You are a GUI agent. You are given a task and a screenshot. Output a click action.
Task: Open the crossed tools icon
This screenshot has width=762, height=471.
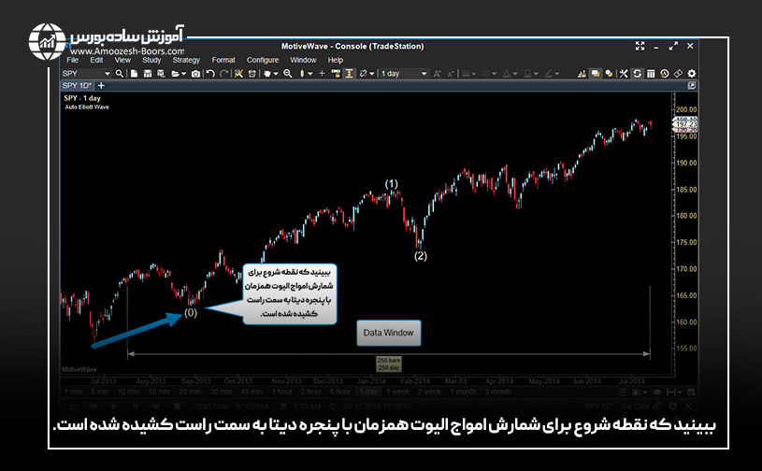(623, 73)
